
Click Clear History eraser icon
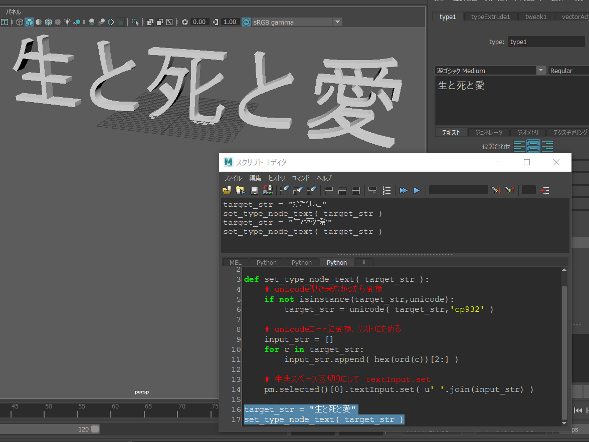[284, 190]
